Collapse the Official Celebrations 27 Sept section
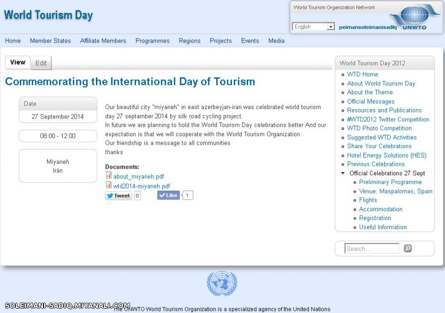445x313 pixels. [x=343, y=173]
